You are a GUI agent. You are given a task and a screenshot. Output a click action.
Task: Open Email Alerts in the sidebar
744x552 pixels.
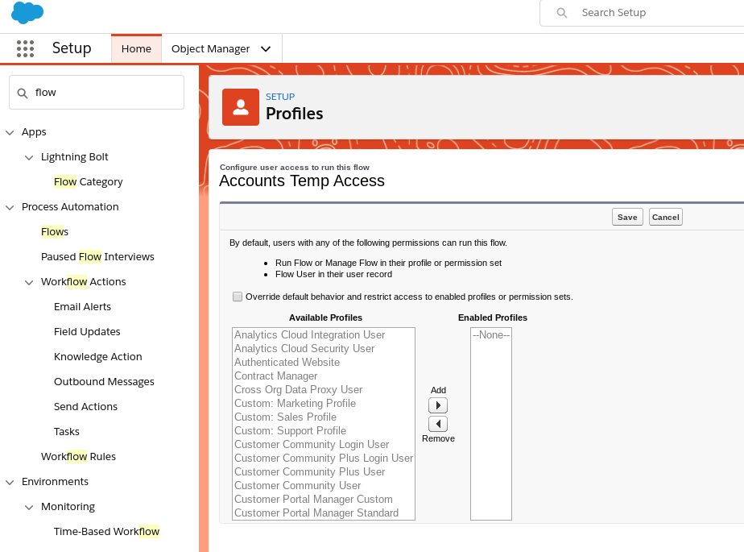point(82,307)
